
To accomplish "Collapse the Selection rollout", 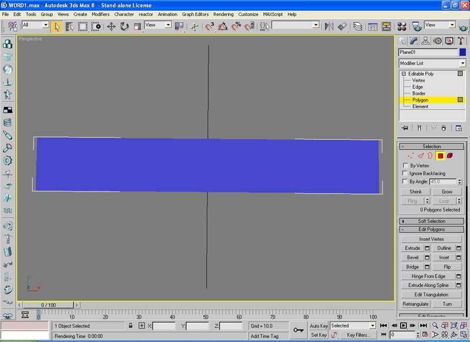I will tap(431, 146).
